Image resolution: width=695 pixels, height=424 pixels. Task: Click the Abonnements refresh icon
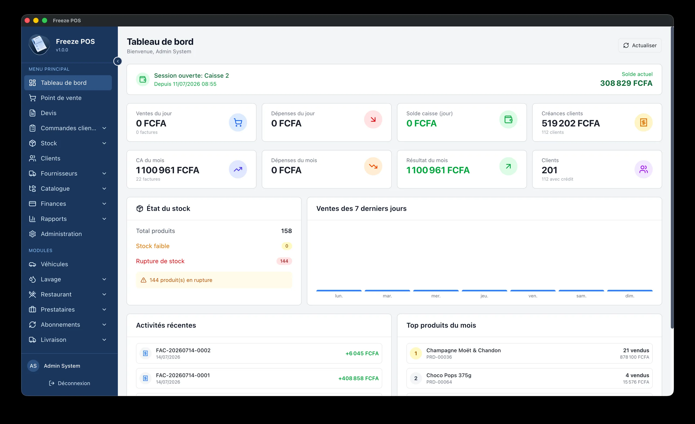tap(32, 325)
